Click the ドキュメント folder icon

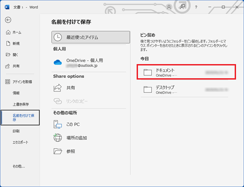[148, 72]
